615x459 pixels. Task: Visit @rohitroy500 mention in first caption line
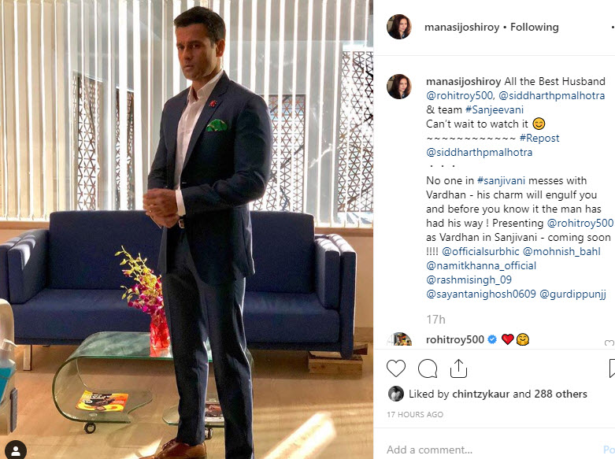pos(461,96)
